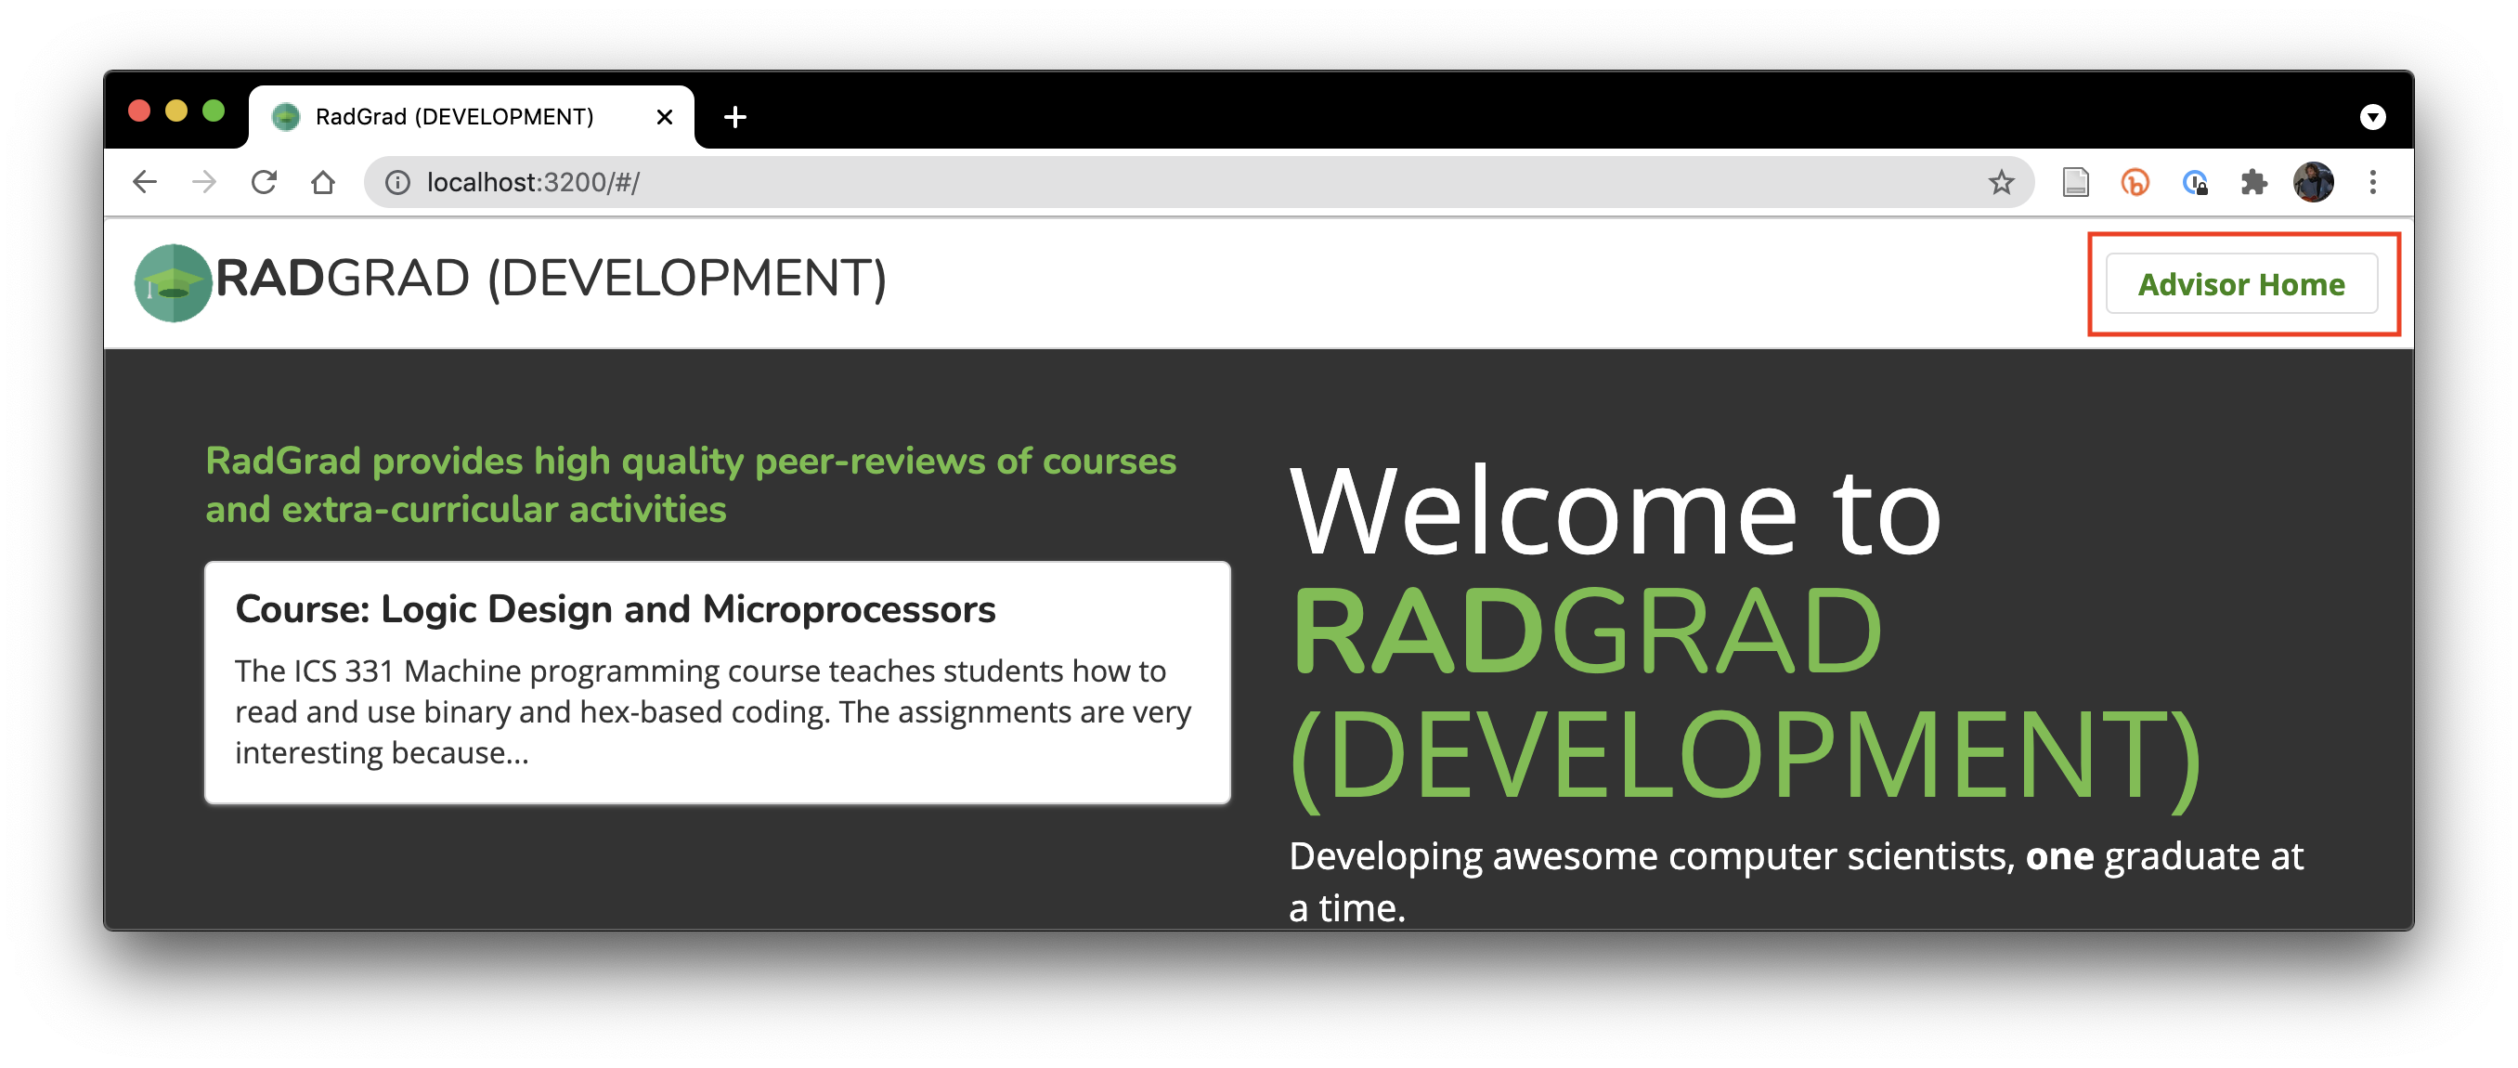This screenshot has height=1068, width=2518.
Task: Click the localhost:3200 address field
Action: point(1200,182)
